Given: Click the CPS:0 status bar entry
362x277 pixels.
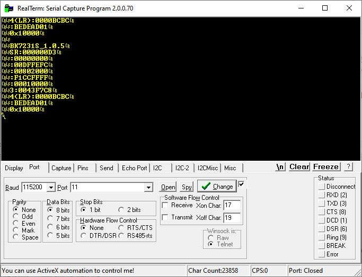Looking at the screenshot, I should pos(260,271).
